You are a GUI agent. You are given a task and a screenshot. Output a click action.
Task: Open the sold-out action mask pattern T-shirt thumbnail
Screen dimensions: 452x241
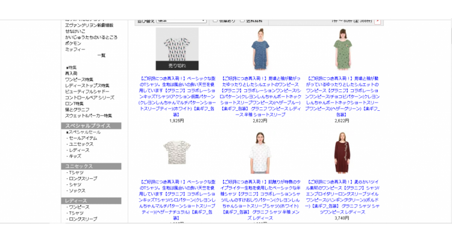[177, 49]
